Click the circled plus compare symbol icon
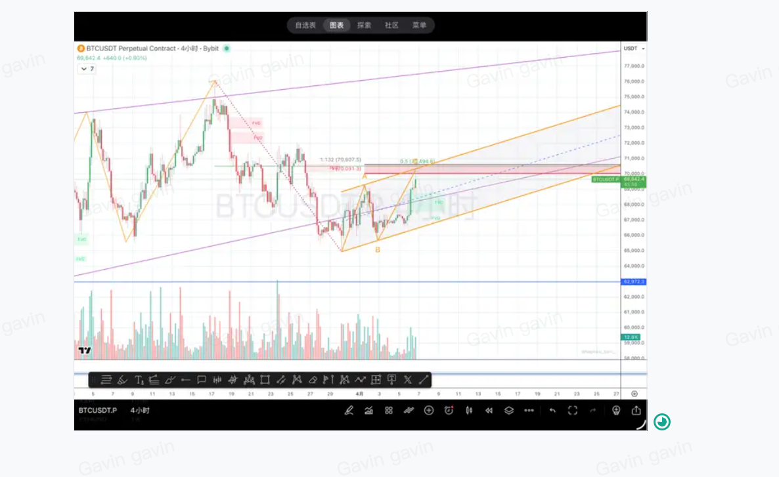 pyautogui.click(x=429, y=411)
